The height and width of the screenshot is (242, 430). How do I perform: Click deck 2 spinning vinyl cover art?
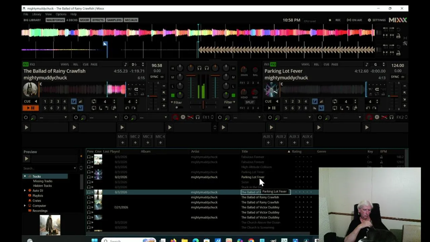271,89
